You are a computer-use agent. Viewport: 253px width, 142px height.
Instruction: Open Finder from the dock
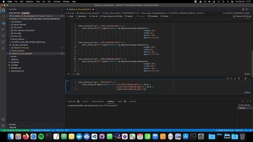[x=11, y=136]
